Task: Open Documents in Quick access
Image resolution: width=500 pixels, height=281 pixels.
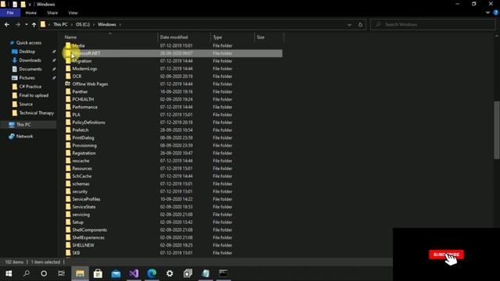Action: 30,69
